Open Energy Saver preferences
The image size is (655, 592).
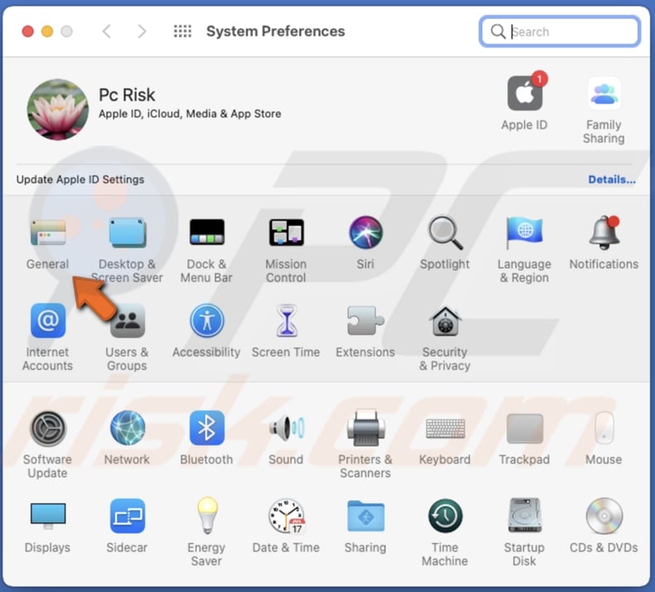click(207, 516)
